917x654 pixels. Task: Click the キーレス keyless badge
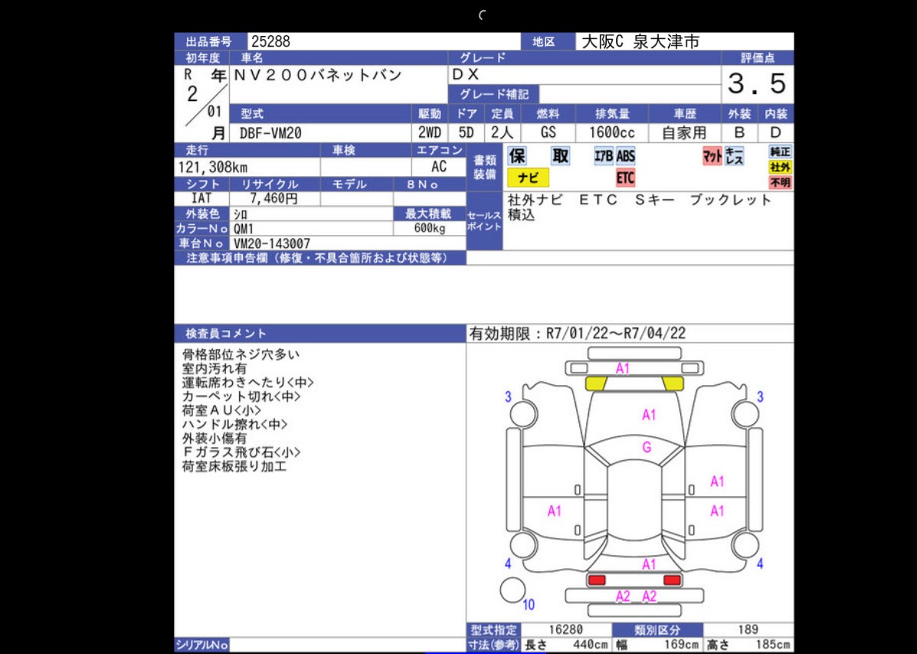pos(734,156)
